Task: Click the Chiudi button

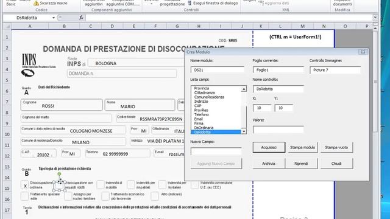Action: click(x=336, y=164)
